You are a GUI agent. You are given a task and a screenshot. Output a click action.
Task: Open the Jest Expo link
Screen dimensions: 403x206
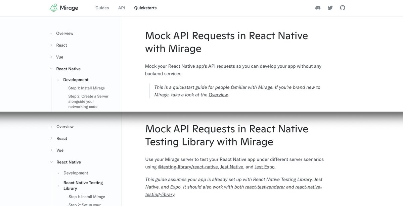(x=265, y=167)
